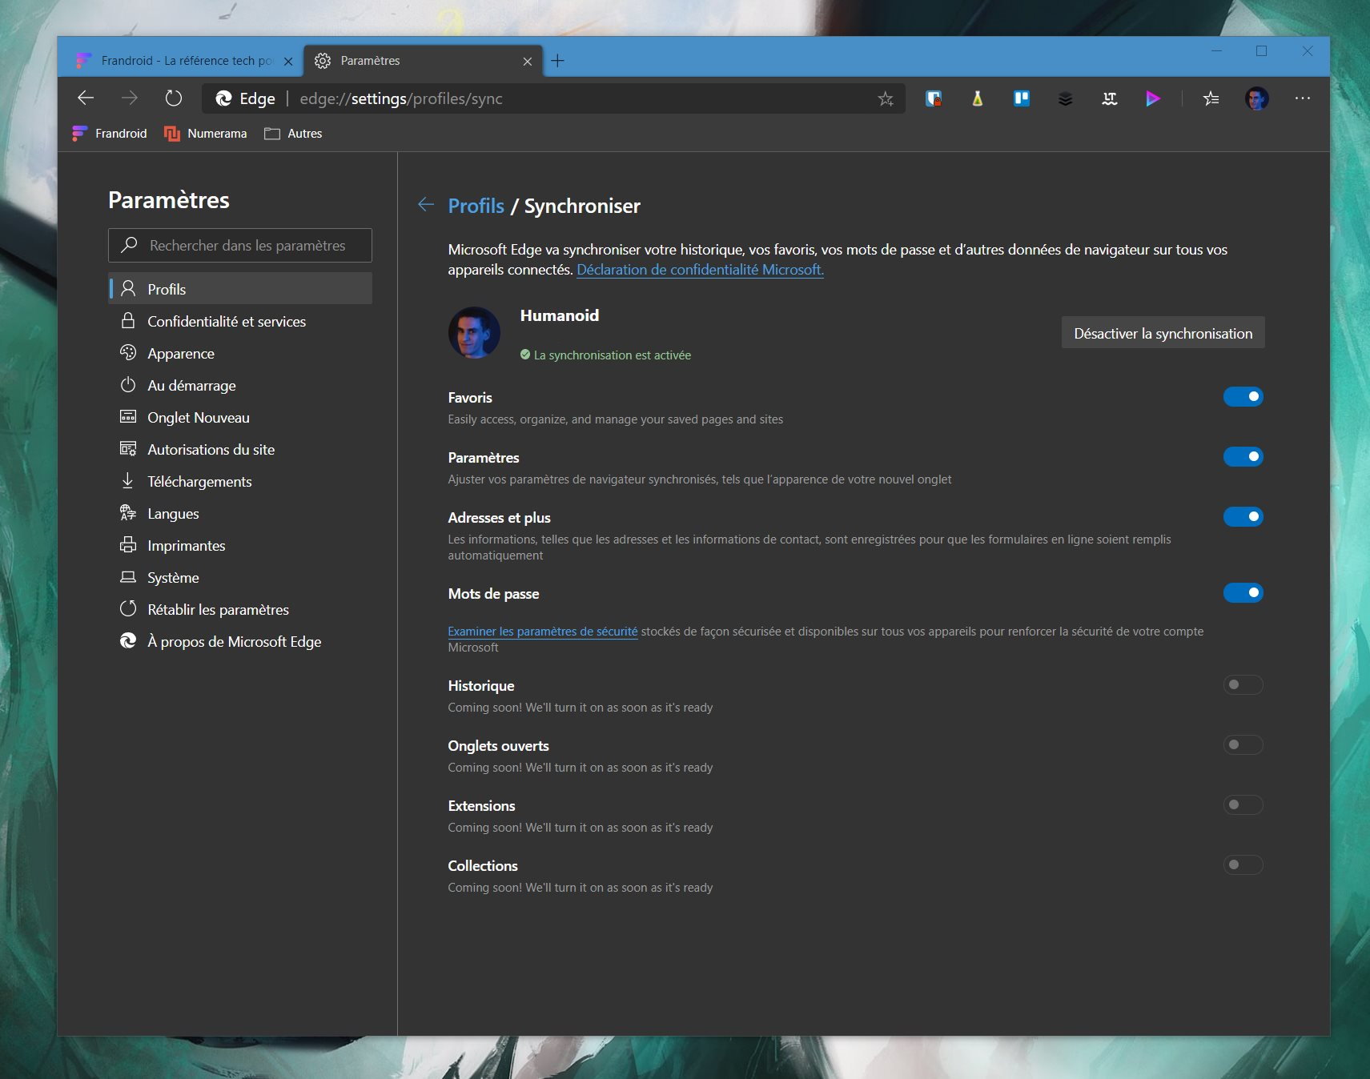The height and width of the screenshot is (1079, 1370).
Task: Open the Numerama bookmark
Action: pyautogui.click(x=206, y=134)
